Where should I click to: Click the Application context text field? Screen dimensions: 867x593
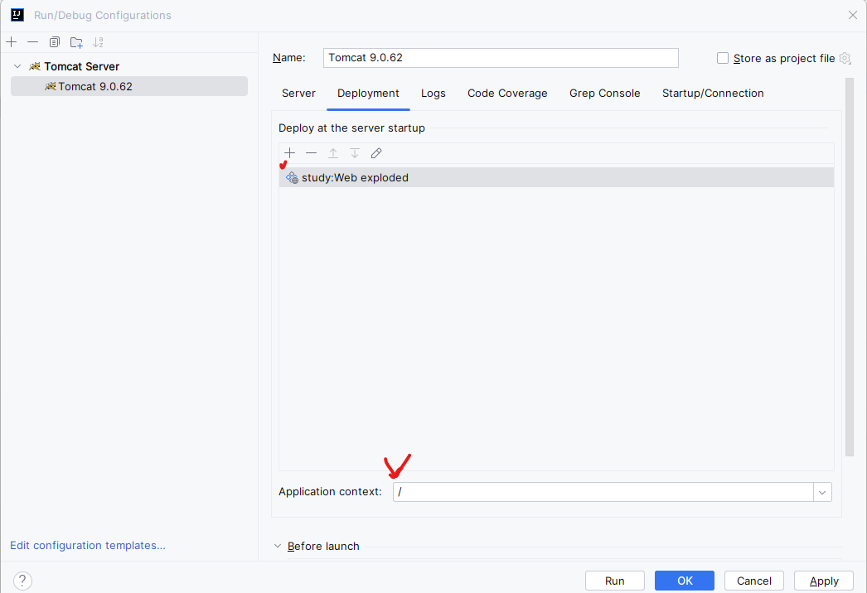[x=603, y=492]
